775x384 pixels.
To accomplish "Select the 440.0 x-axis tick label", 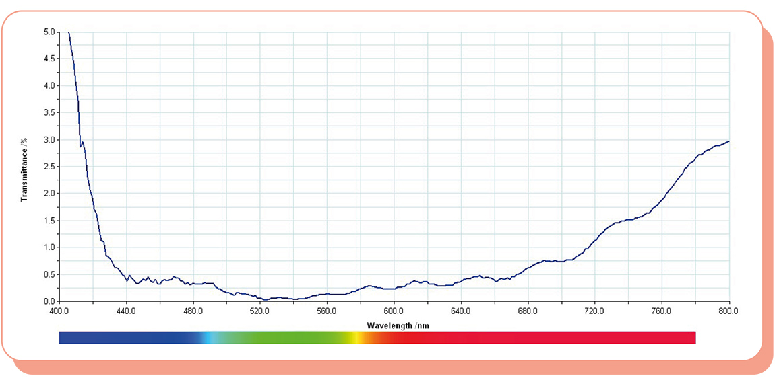I will tap(126, 311).
